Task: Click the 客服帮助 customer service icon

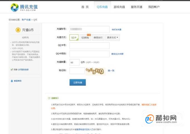Action: coord(12,81)
